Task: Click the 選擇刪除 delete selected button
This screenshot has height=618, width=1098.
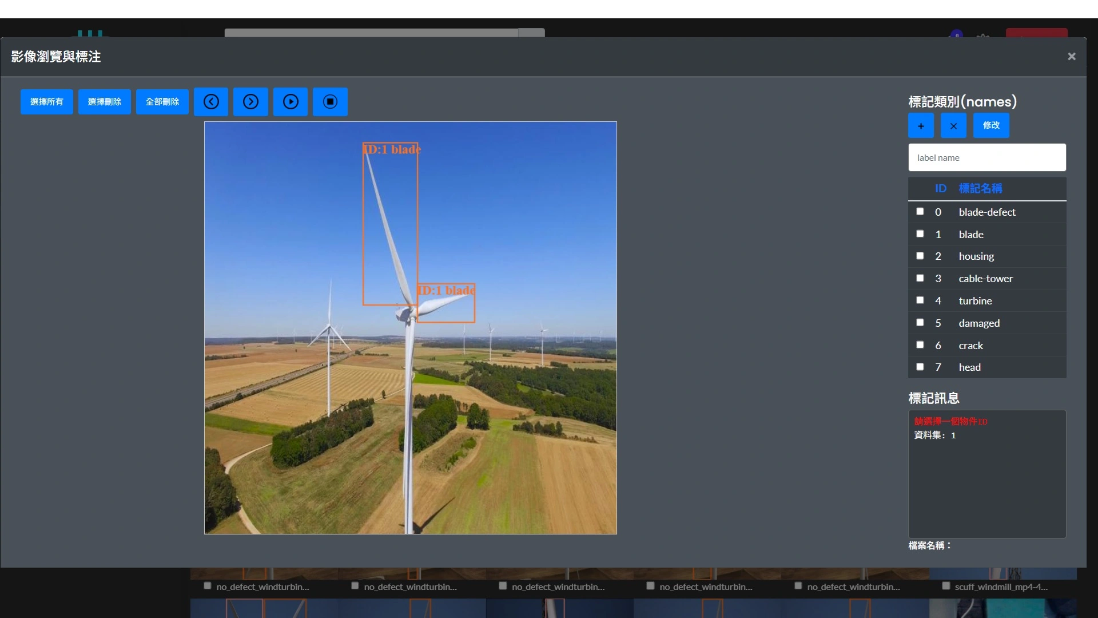Action: coord(105,102)
